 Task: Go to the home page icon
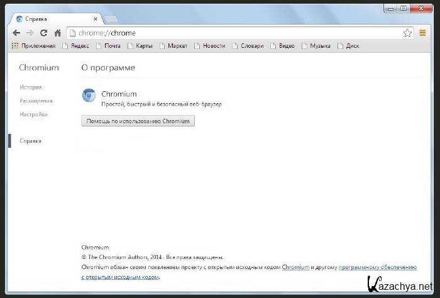click(x=57, y=33)
